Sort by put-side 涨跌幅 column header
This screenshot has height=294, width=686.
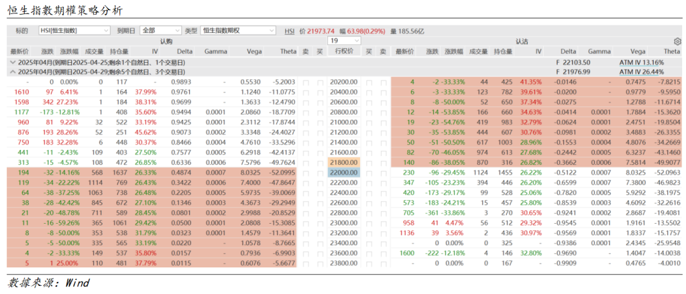tap(454, 51)
